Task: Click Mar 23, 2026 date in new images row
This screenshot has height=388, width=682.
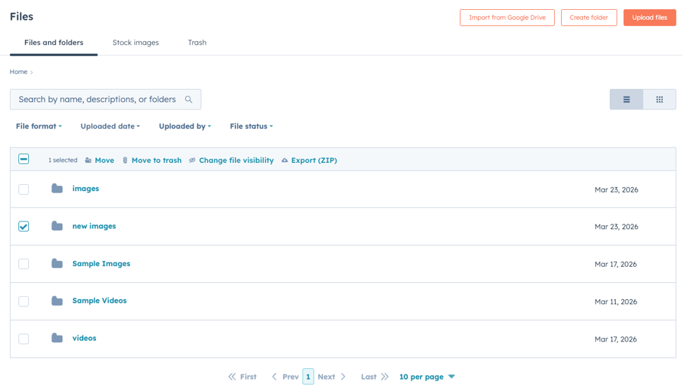Action: coord(616,226)
